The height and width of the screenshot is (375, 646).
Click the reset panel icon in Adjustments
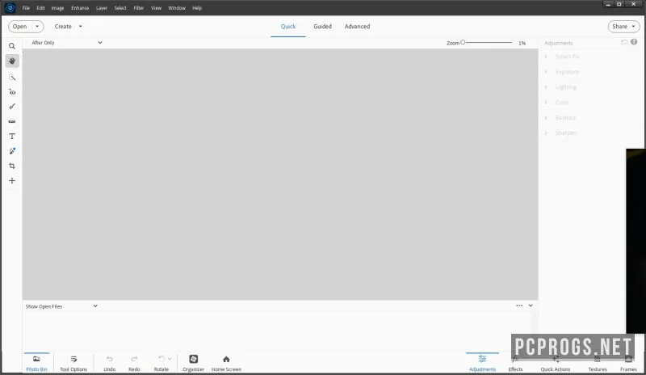pos(624,42)
